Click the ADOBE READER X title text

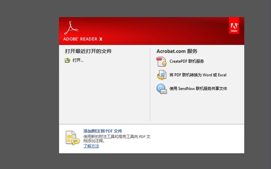tap(83, 39)
